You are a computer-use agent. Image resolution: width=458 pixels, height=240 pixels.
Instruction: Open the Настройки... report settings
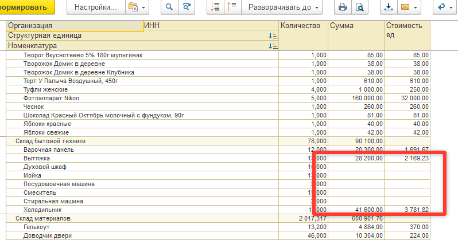point(96,7)
